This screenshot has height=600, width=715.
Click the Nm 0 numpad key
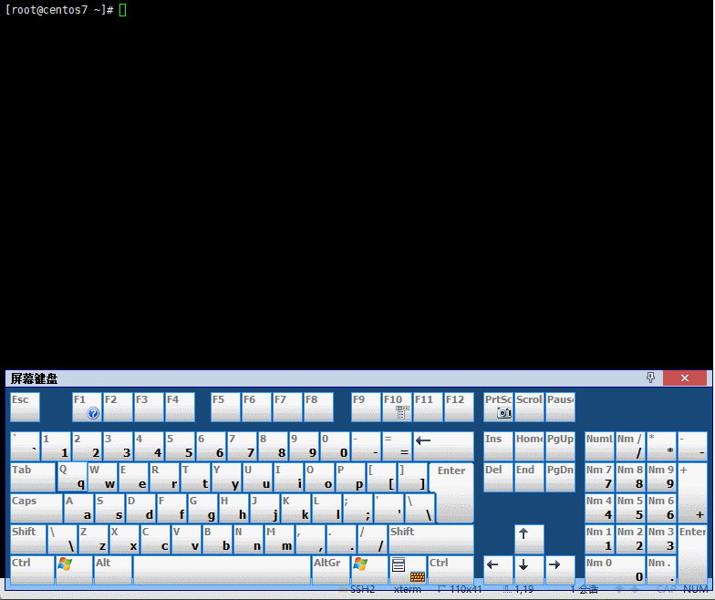point(615,569)
